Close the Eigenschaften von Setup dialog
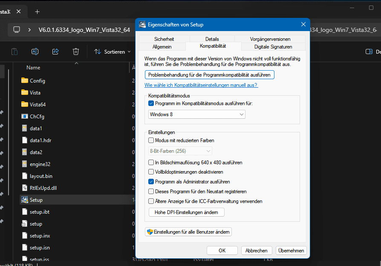This screenshot has height=266, width=381. pyautogui.click(x=303, y=24)
